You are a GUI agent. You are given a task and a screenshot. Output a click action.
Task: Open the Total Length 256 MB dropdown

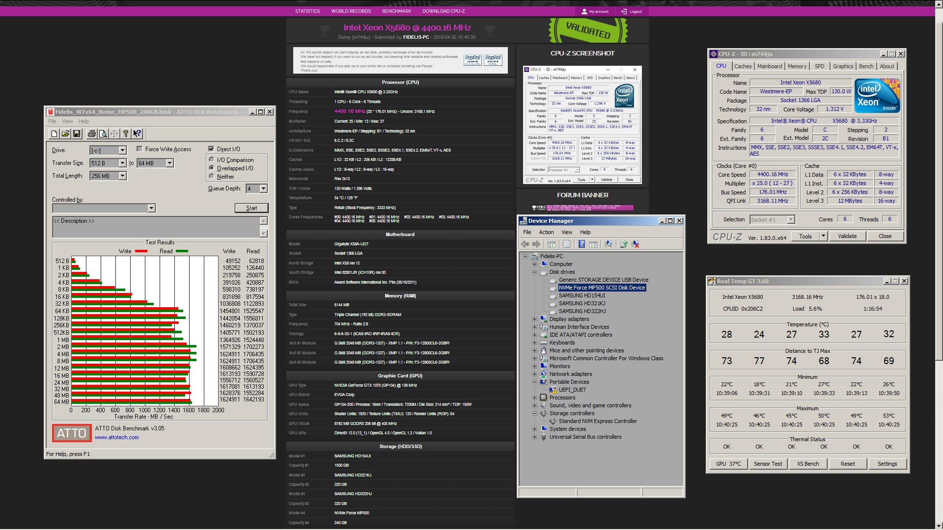pyautogui.click(x=123, y=176)
